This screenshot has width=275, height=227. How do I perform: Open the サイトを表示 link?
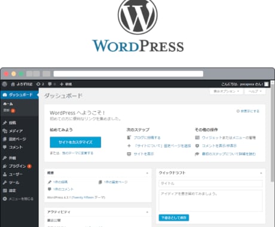pos(143,154)
